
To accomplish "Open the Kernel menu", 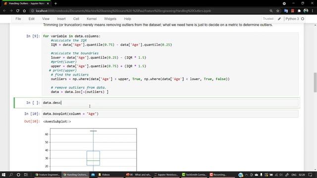I will (x=92, y=19).
